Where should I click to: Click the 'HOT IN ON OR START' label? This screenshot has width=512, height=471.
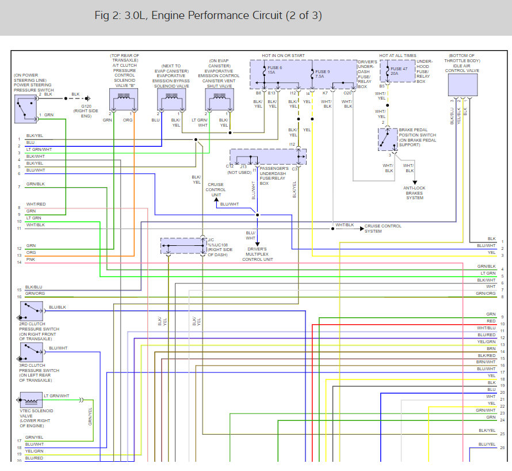[x=283, y=56]
